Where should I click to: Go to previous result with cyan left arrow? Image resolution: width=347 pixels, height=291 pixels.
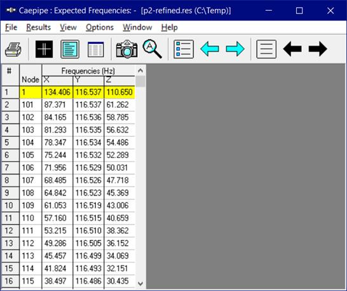pos(210,49)
